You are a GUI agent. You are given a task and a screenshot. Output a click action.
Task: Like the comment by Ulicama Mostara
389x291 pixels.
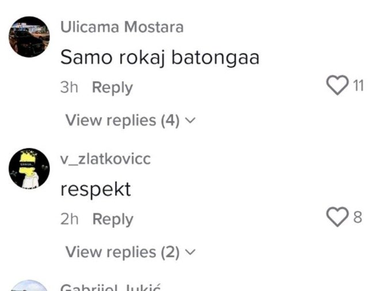pos(335,86)
